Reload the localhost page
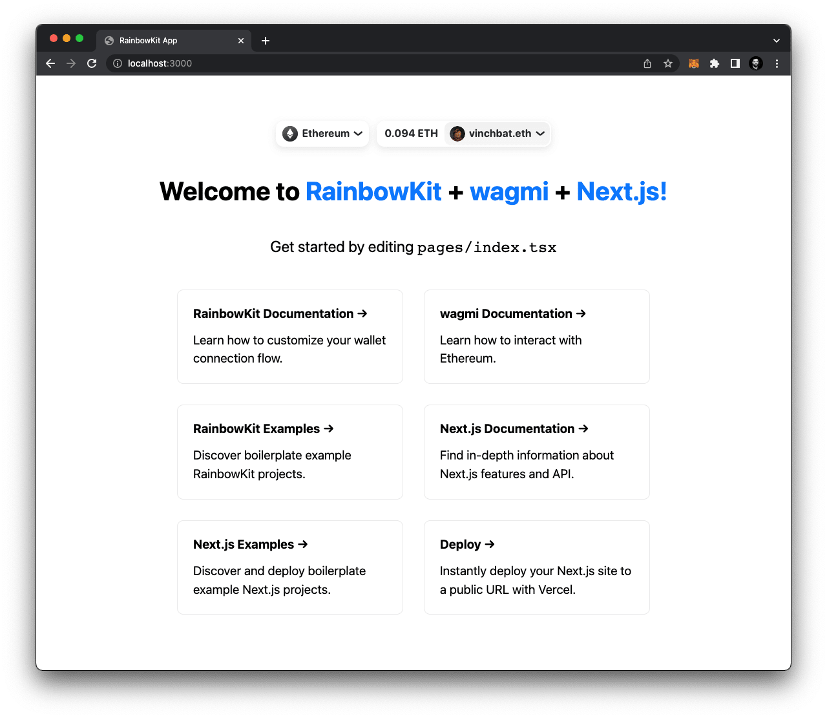 pos(92,63)
